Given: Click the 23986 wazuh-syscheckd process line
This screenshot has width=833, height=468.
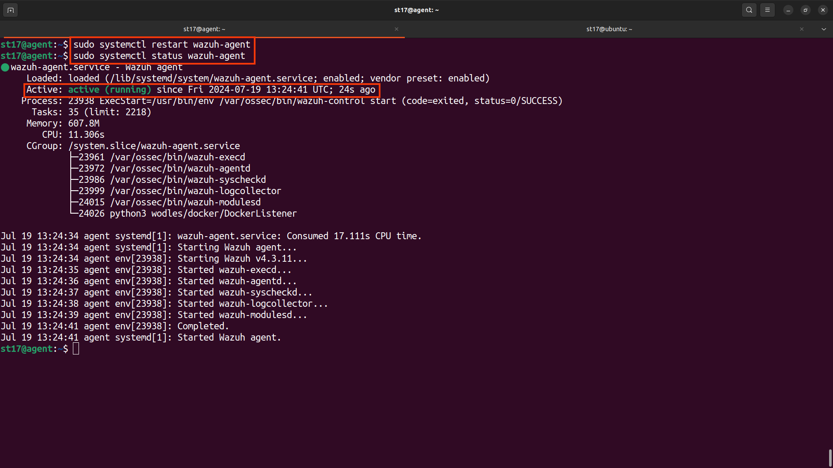Looking at the screenshot, I should [x=172, y=180].
